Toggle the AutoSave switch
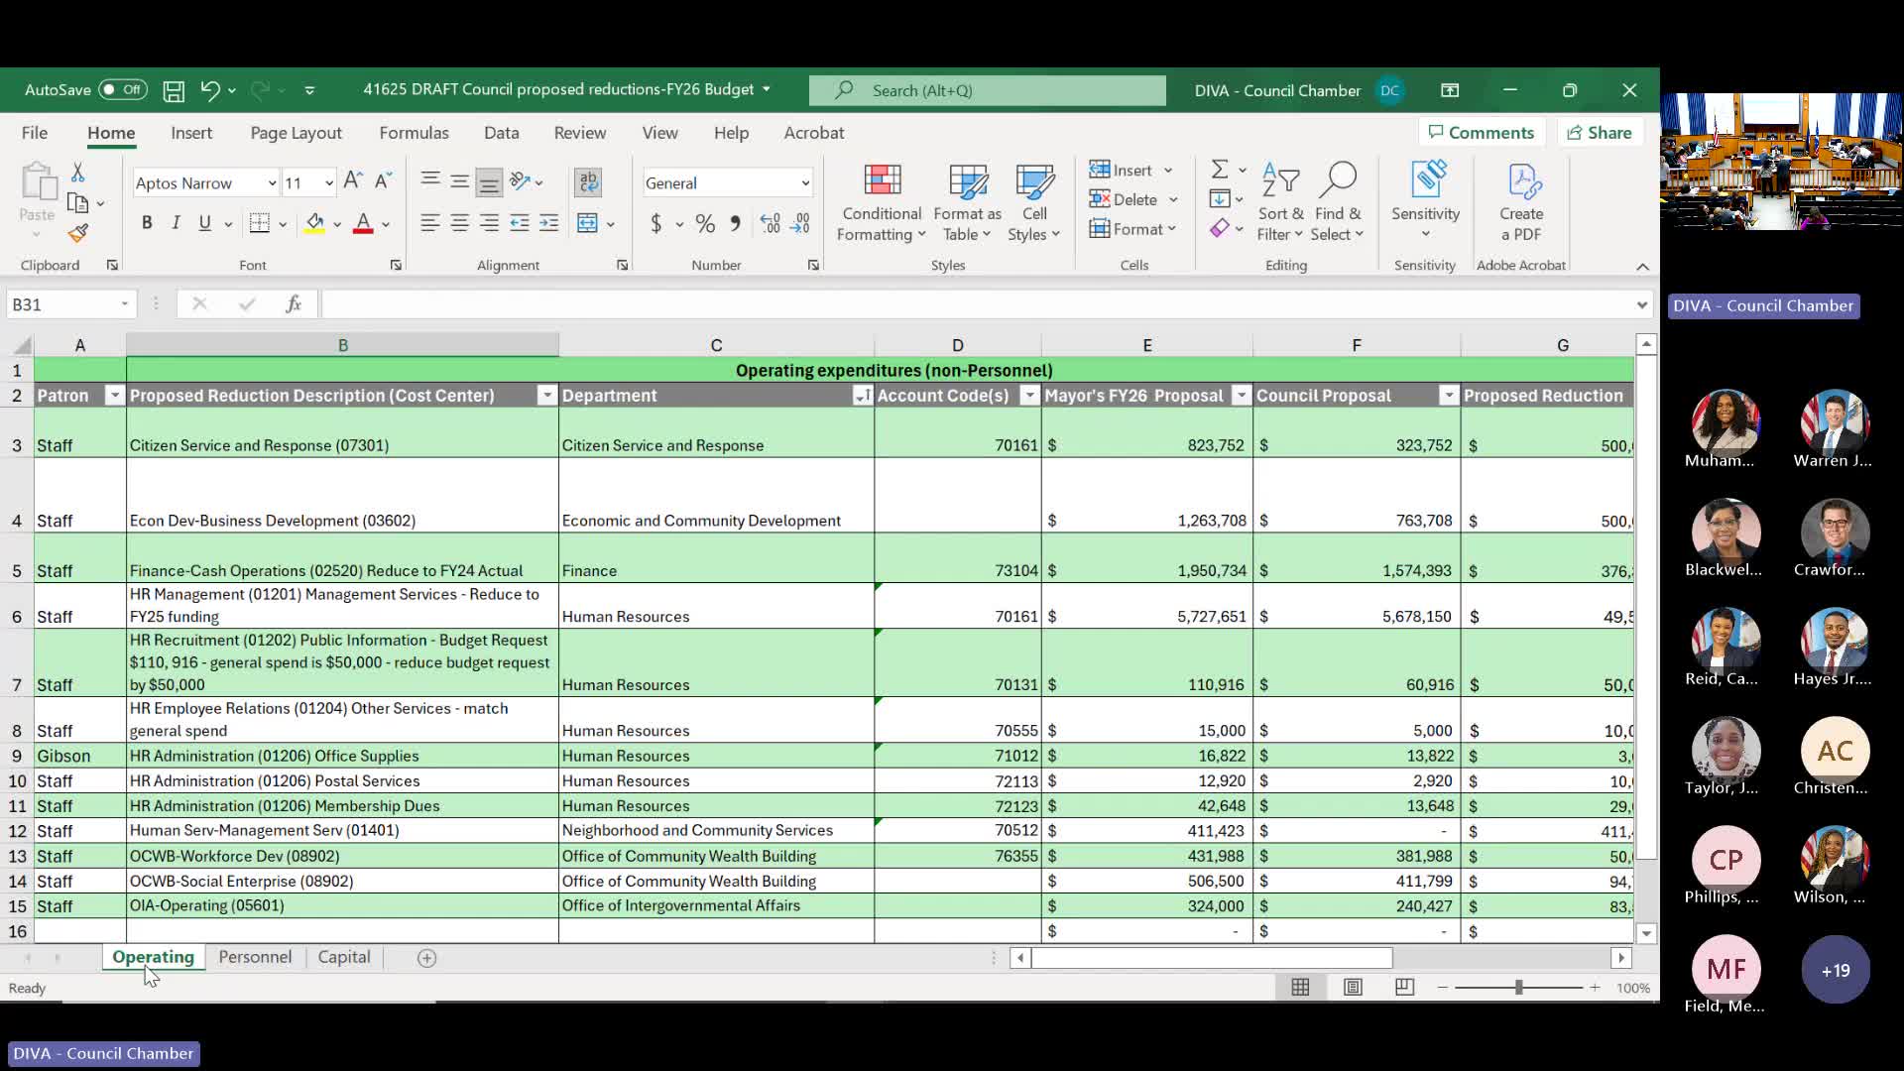Image resolution: width=1904 pixels, height=1071 pixels. tap(122, 90)
